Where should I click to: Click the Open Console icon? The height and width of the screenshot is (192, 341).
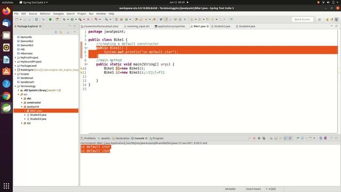tap(310, 138)
